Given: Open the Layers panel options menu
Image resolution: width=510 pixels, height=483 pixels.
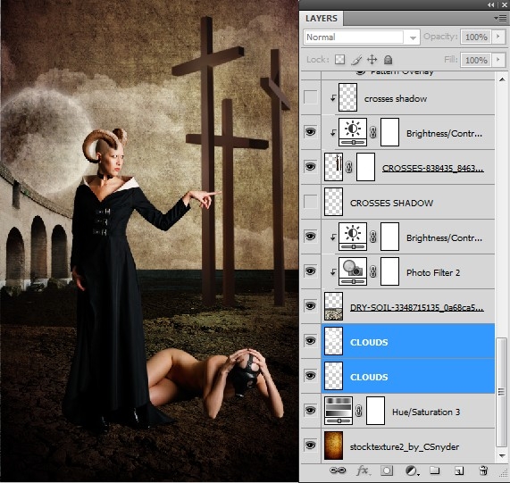Looking at the screenshot, I should [500, 18].
